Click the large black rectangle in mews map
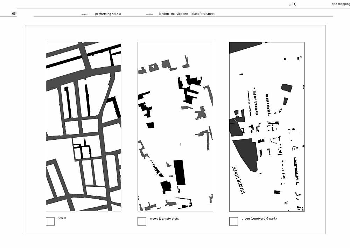Viewport: 350px width, 248px height. point(180,172)
